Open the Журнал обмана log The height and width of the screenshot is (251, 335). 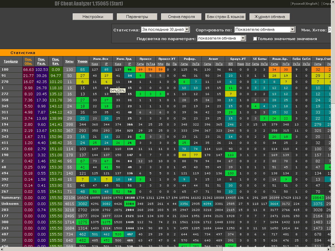tap(270, 17)
